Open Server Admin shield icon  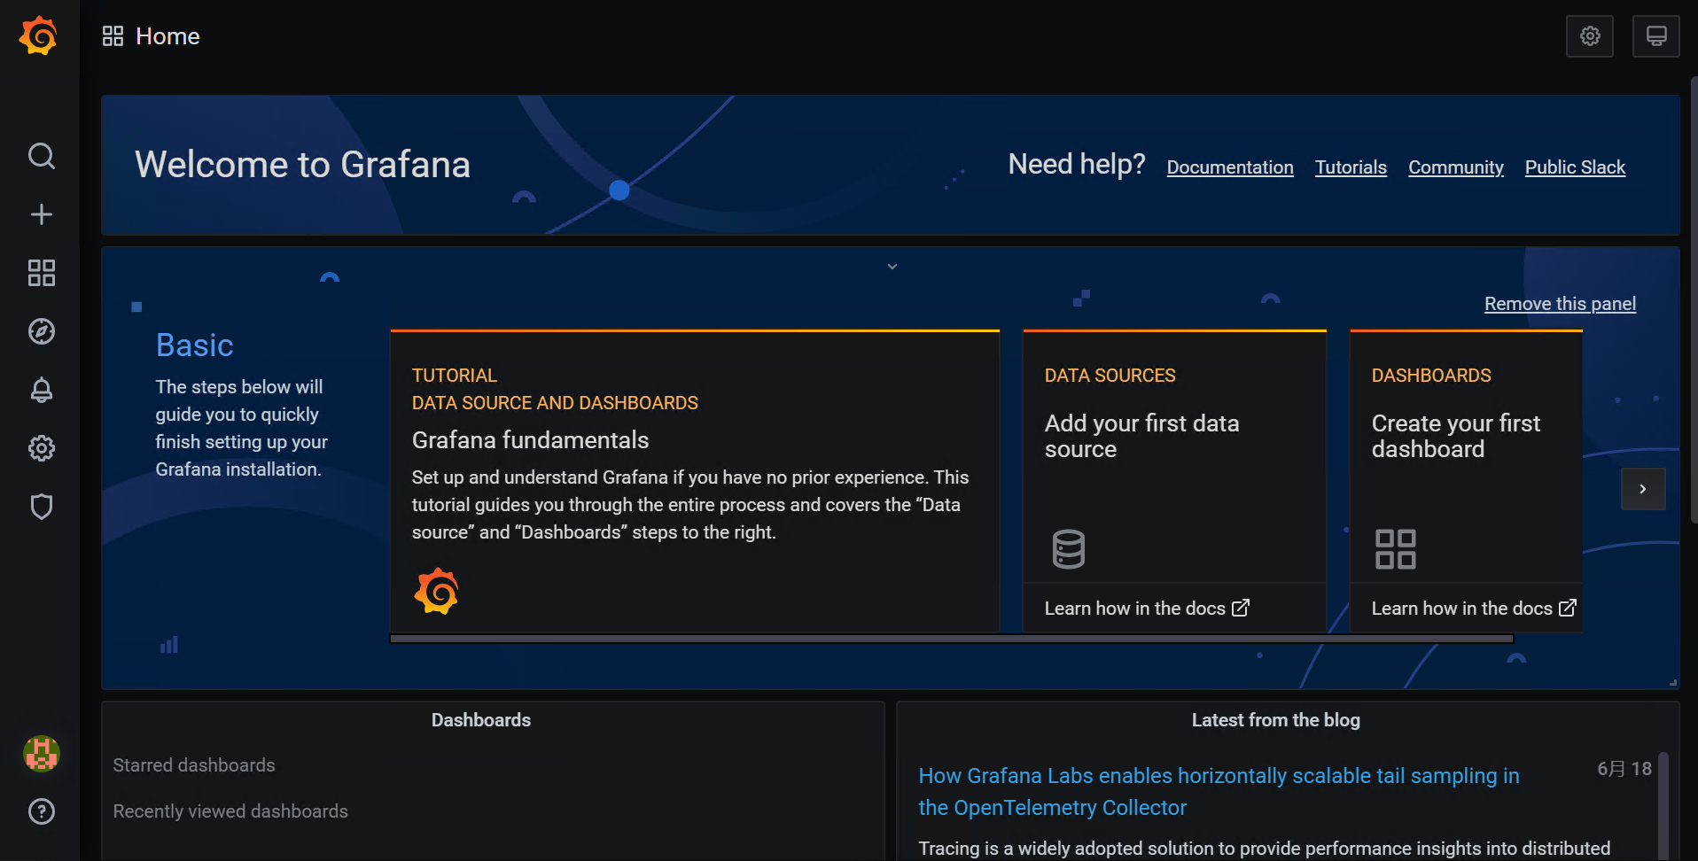point(41,507)
